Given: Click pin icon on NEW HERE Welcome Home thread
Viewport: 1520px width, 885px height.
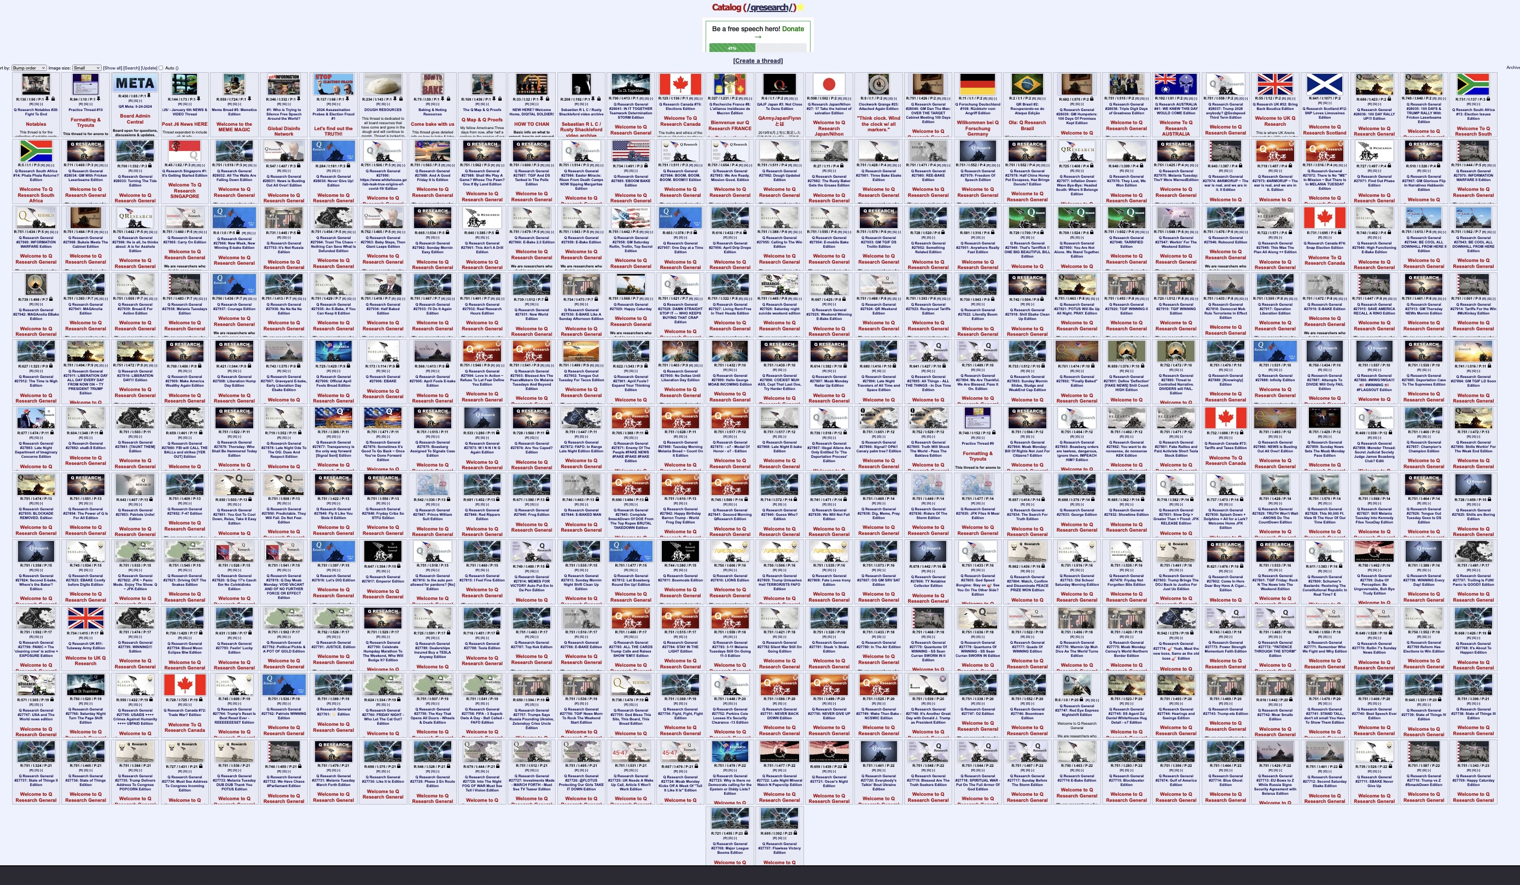Looking at the screenshot, I should pyautogui.click(x=541, y=99).
